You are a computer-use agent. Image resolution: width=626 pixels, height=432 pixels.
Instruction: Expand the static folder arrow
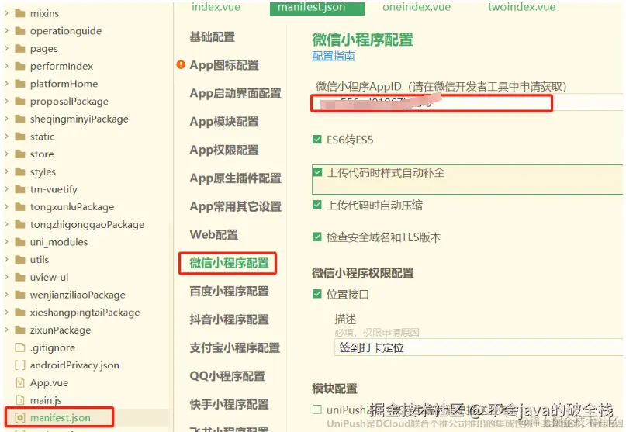point(6,137)
